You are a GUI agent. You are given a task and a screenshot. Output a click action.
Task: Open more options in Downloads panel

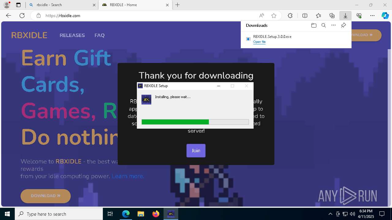coord(334,25)
